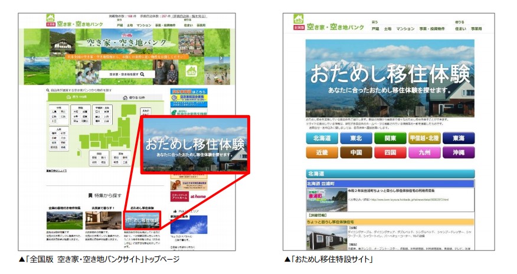Image resolution: width=517 pixels, height=274 pixels.
Task: Open マンション on the おためし移住 site navigation
Action: pyautogui.click(x=405, y=29)
